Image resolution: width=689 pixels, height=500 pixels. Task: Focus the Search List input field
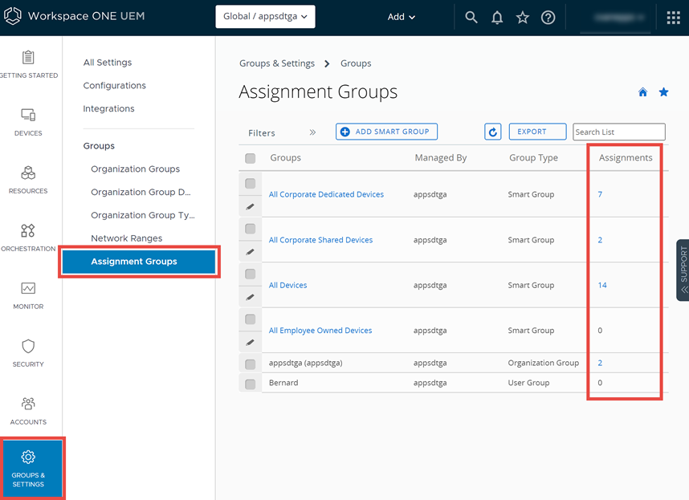tap(618, 132)
